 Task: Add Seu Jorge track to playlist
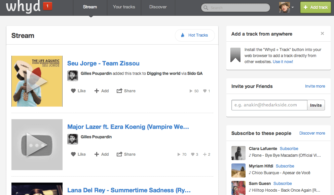[102, 91]
